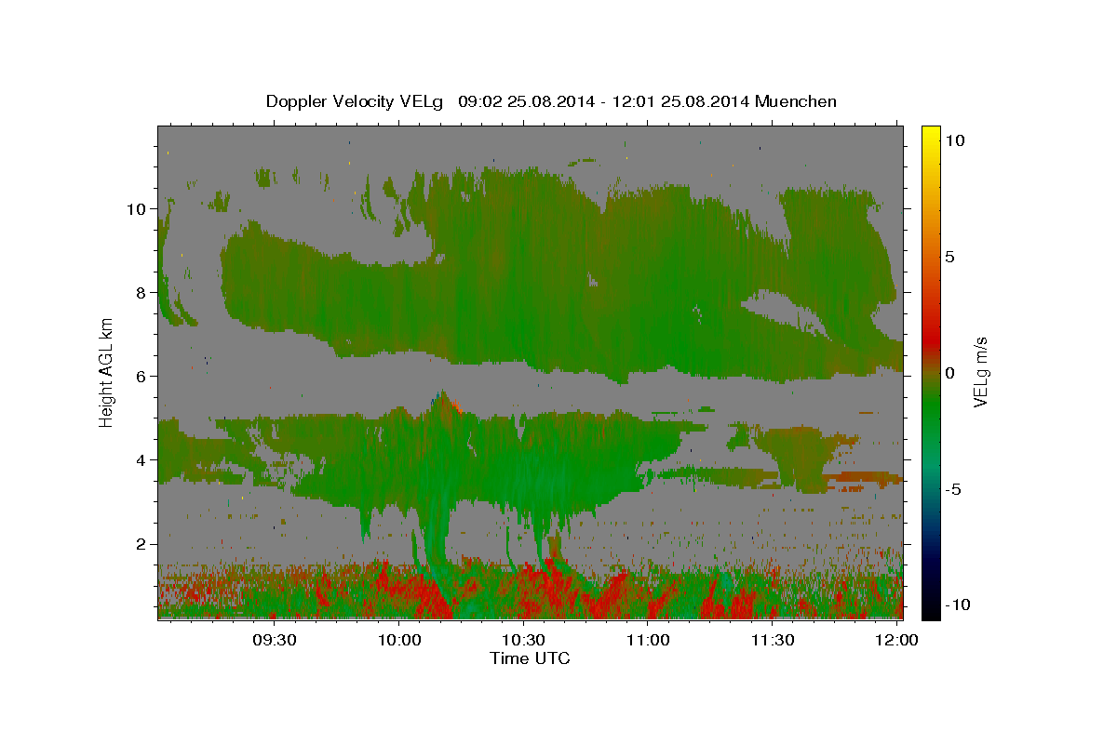The height and width of the screenshot is (744, 1117).
Task: Click the 'Time UTC' axis title
Action: tap(530, 658)
